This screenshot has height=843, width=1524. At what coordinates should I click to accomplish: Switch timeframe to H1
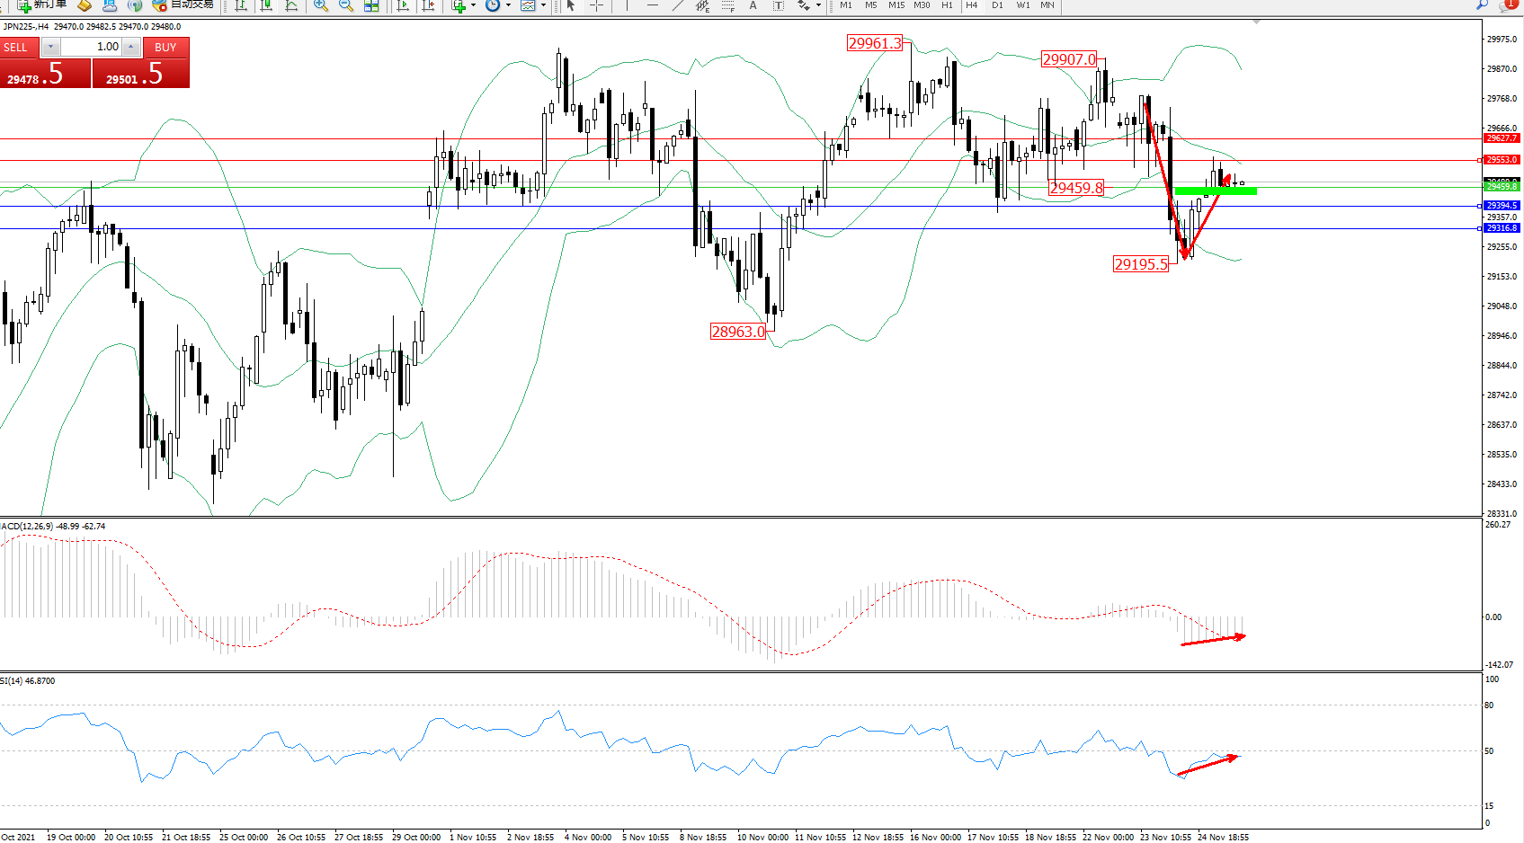947,5
